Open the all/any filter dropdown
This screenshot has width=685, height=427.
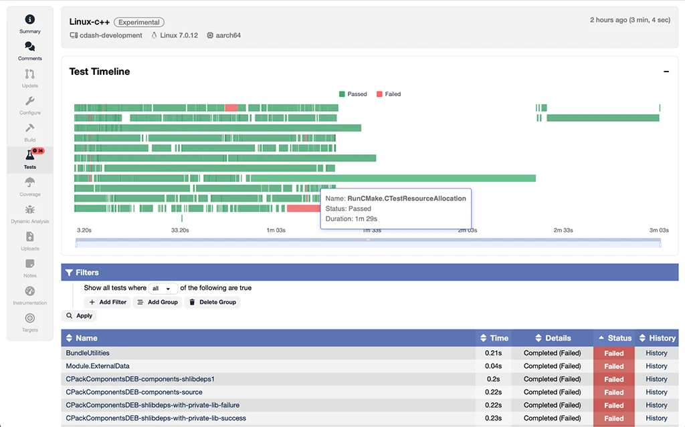pyautogui.click(x=163, y=289)
